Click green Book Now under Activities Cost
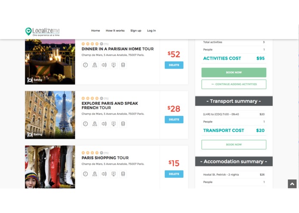 tap(234, 72)
